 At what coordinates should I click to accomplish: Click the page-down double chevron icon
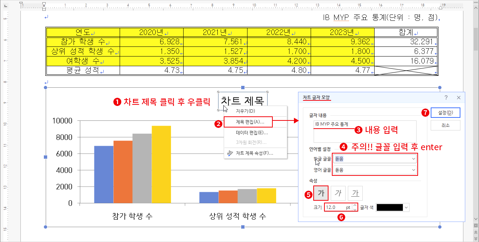pos(476,238)
